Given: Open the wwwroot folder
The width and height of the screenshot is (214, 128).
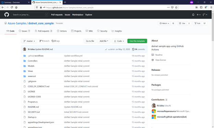Looking at the screenshot, I should pyautogui.click(x=32, y=76).
